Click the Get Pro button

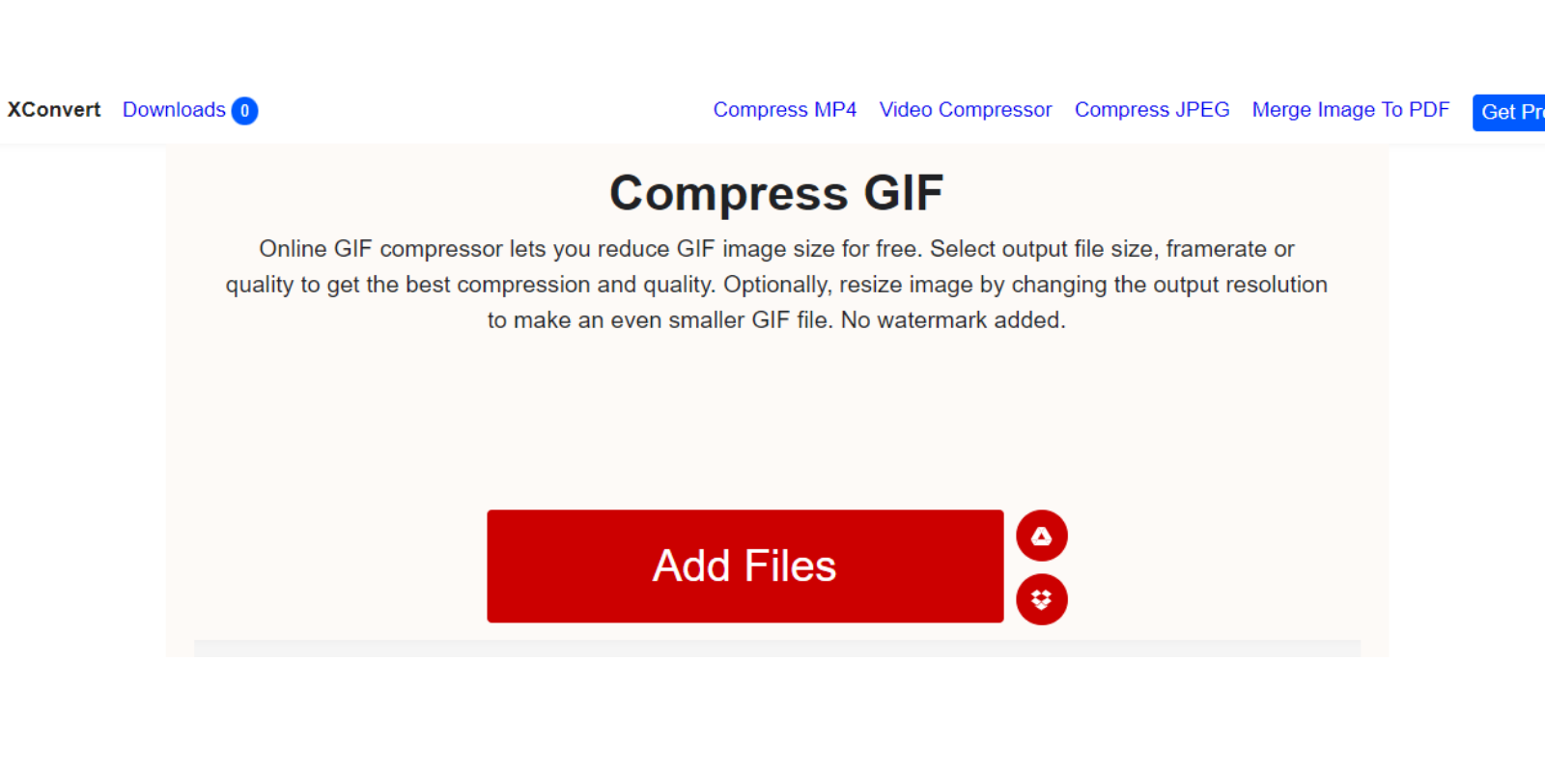tap(1509, 112)
